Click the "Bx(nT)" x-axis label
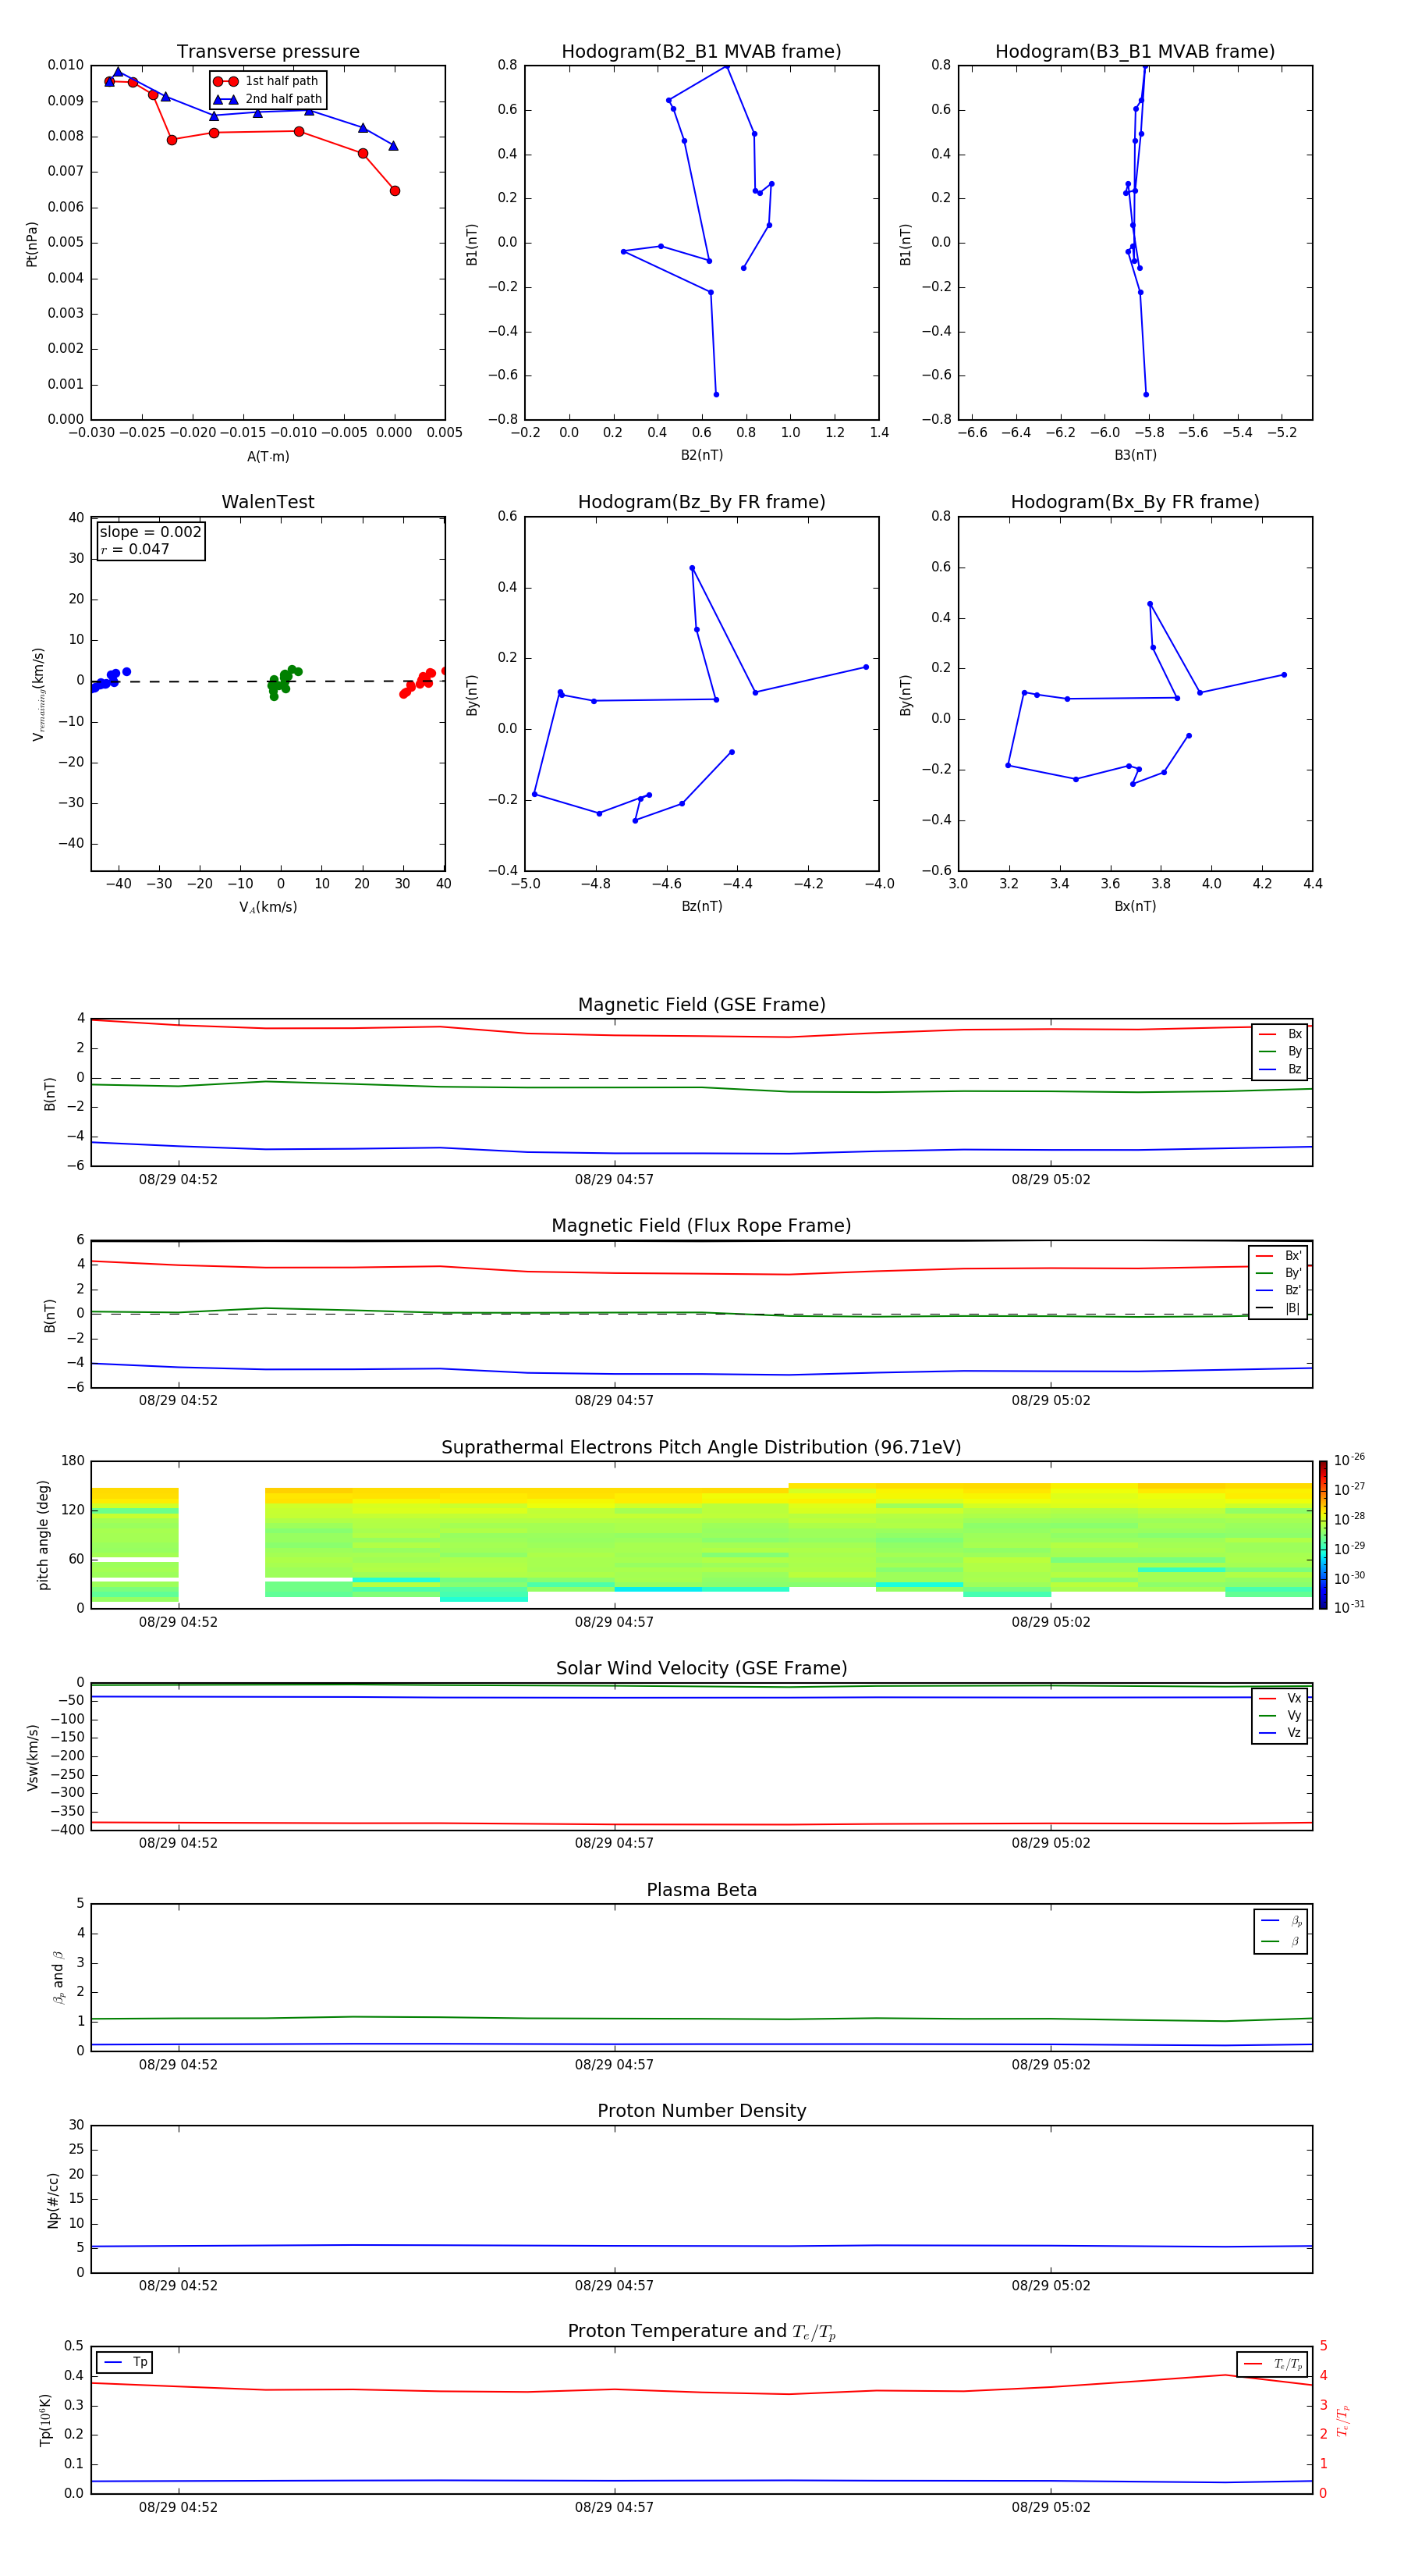The width and height of the screenshot is (1404, 2576). (x=1135, y=906)
